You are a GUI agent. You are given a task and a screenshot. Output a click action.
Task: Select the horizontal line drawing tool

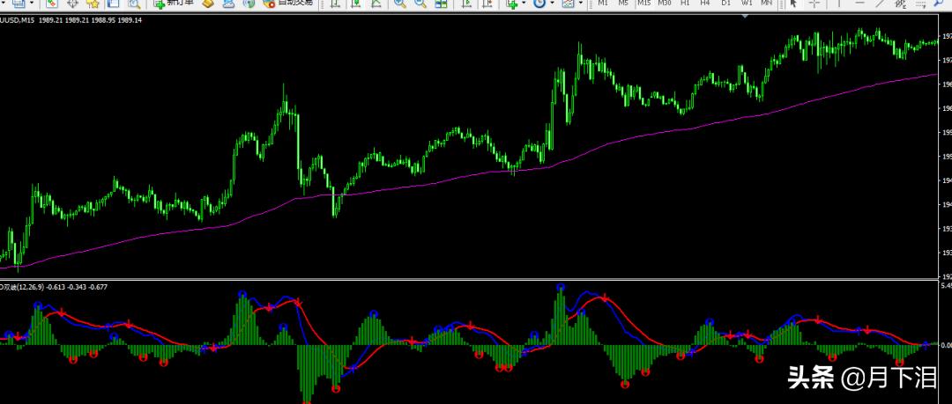click(x=857, y=4)
